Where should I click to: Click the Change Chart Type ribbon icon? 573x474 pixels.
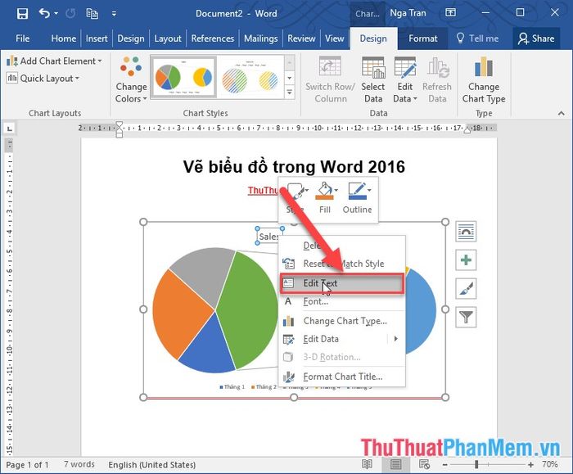coord(484,79)
